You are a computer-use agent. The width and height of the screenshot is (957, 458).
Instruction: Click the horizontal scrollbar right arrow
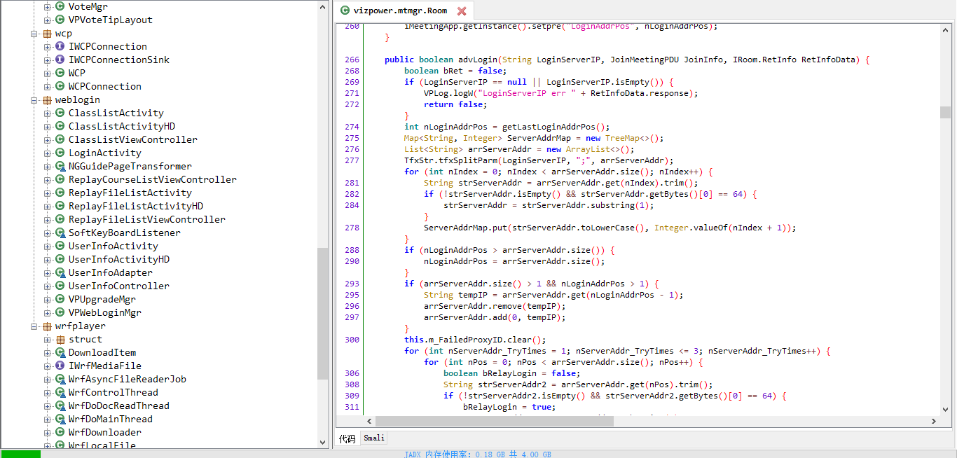[934, 421]
